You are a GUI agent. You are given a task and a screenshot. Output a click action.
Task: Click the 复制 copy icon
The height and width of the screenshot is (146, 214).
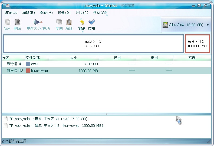point(59,22)
